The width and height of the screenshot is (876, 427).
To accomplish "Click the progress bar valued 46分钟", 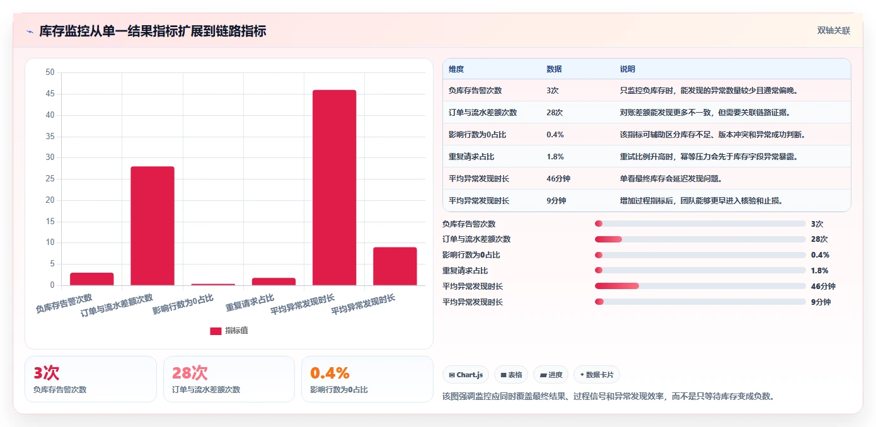I will (700, 286).
